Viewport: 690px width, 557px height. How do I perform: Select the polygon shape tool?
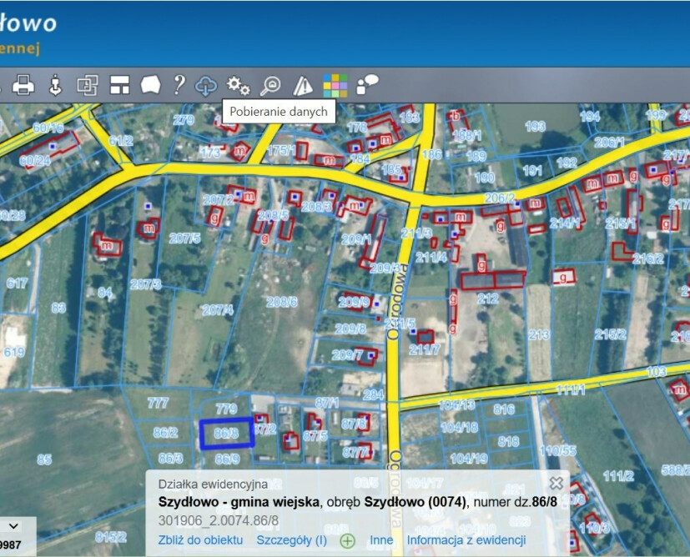click(x=150, y=84)
